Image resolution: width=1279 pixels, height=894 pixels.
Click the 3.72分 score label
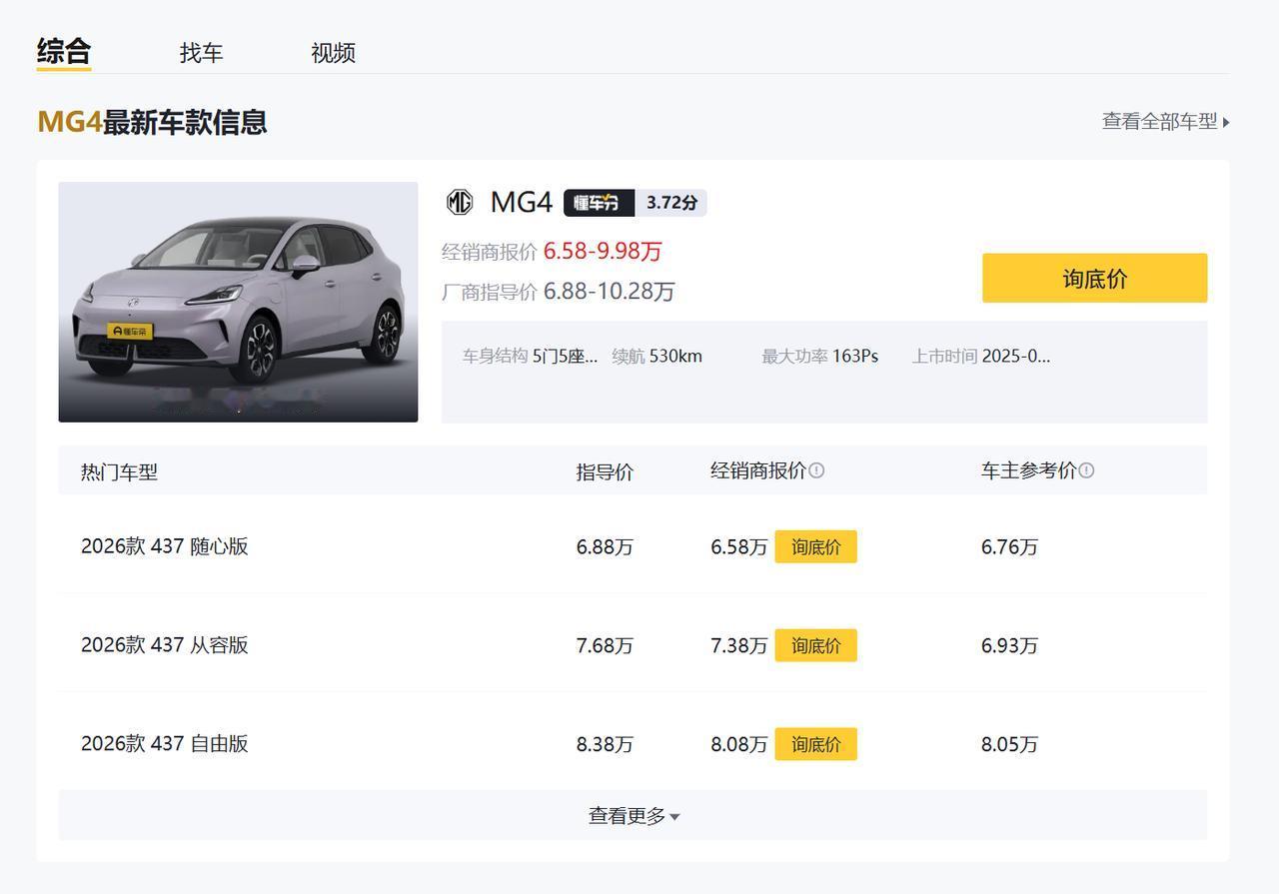pos(671,203)
